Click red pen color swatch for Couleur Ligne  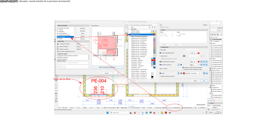199,53
